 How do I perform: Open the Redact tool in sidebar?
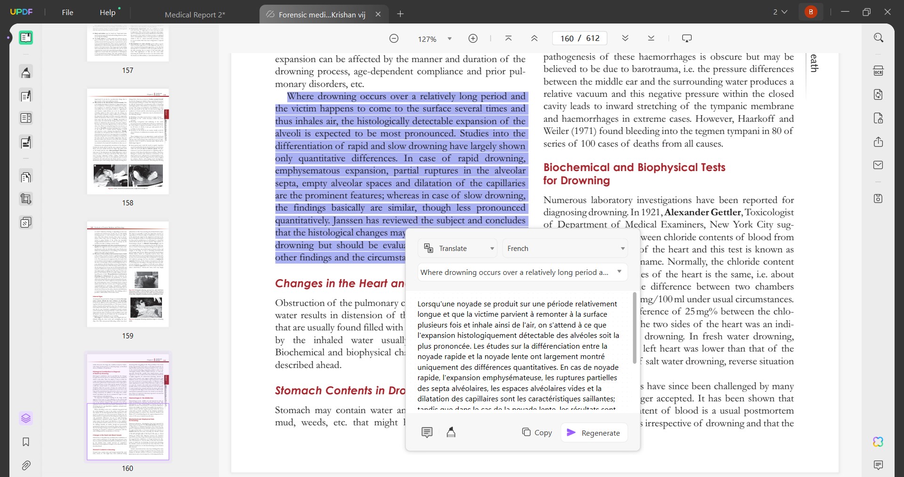coord(26,142)
